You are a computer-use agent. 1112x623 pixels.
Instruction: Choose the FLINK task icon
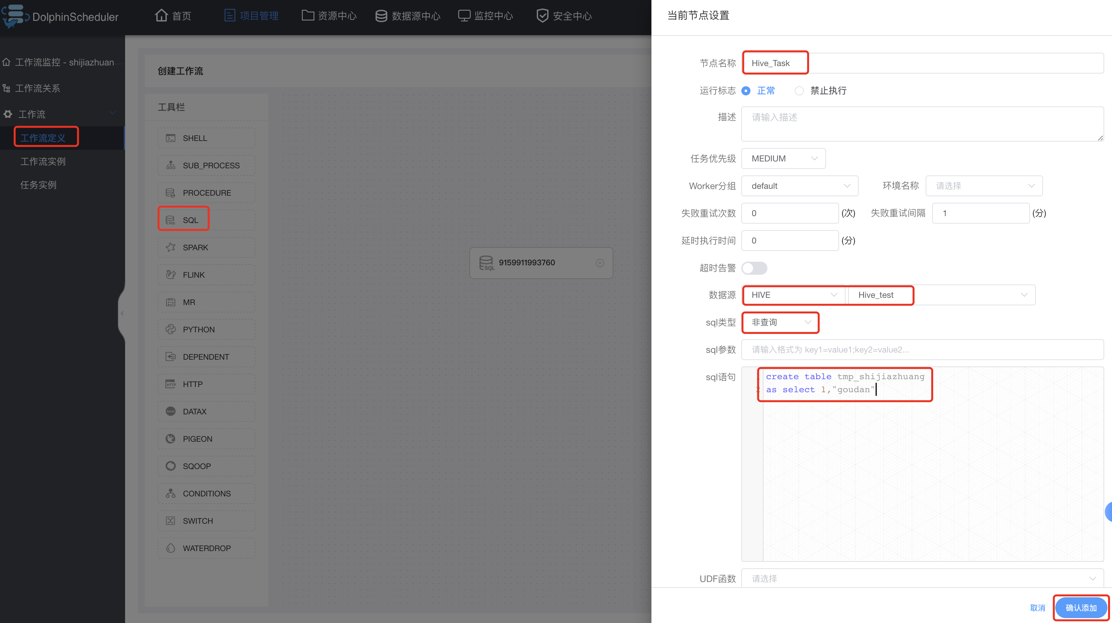[170, 274]
